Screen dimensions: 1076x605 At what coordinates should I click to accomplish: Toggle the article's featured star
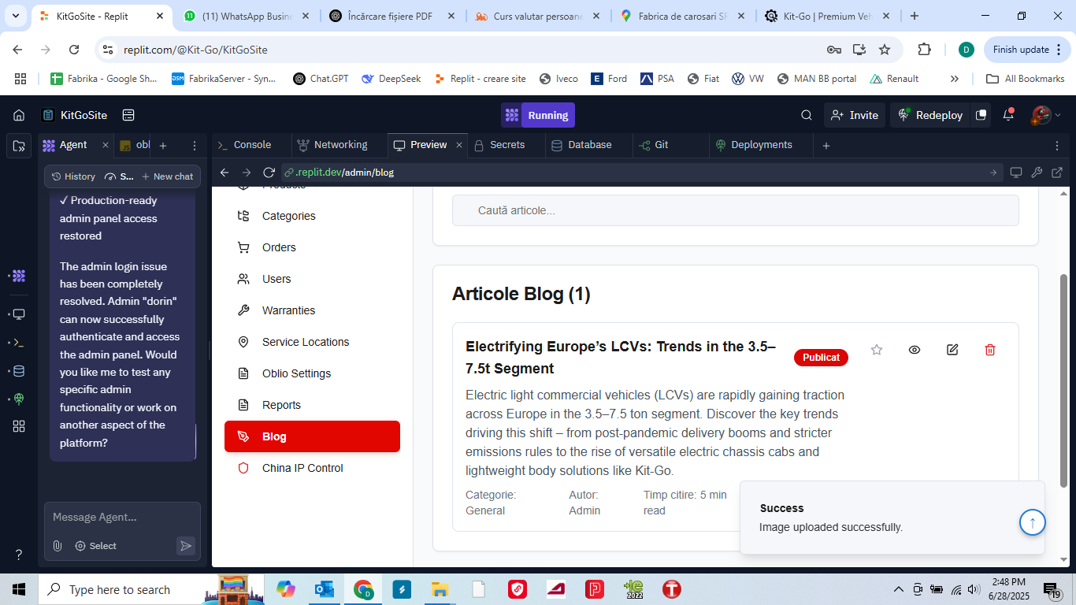coord(877,350)
